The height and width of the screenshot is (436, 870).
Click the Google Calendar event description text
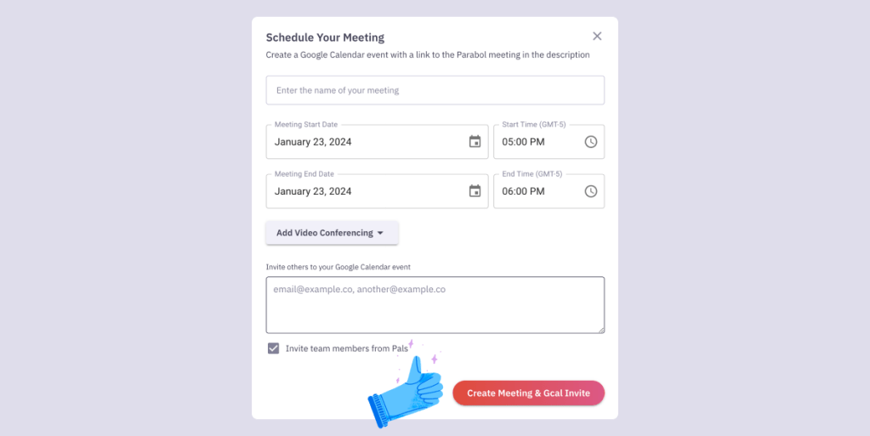click(427, 55)
